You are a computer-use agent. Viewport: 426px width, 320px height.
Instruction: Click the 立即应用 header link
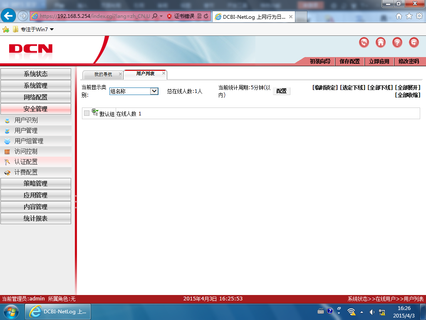pyautogui.click(x=379, y=61)
